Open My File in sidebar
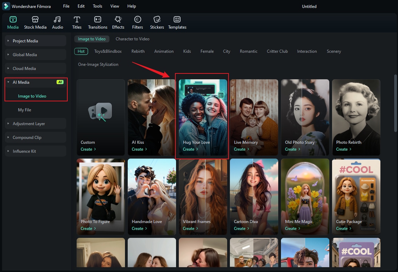The height and width of the screenshot is (272, 398). (x=25, y=110)
